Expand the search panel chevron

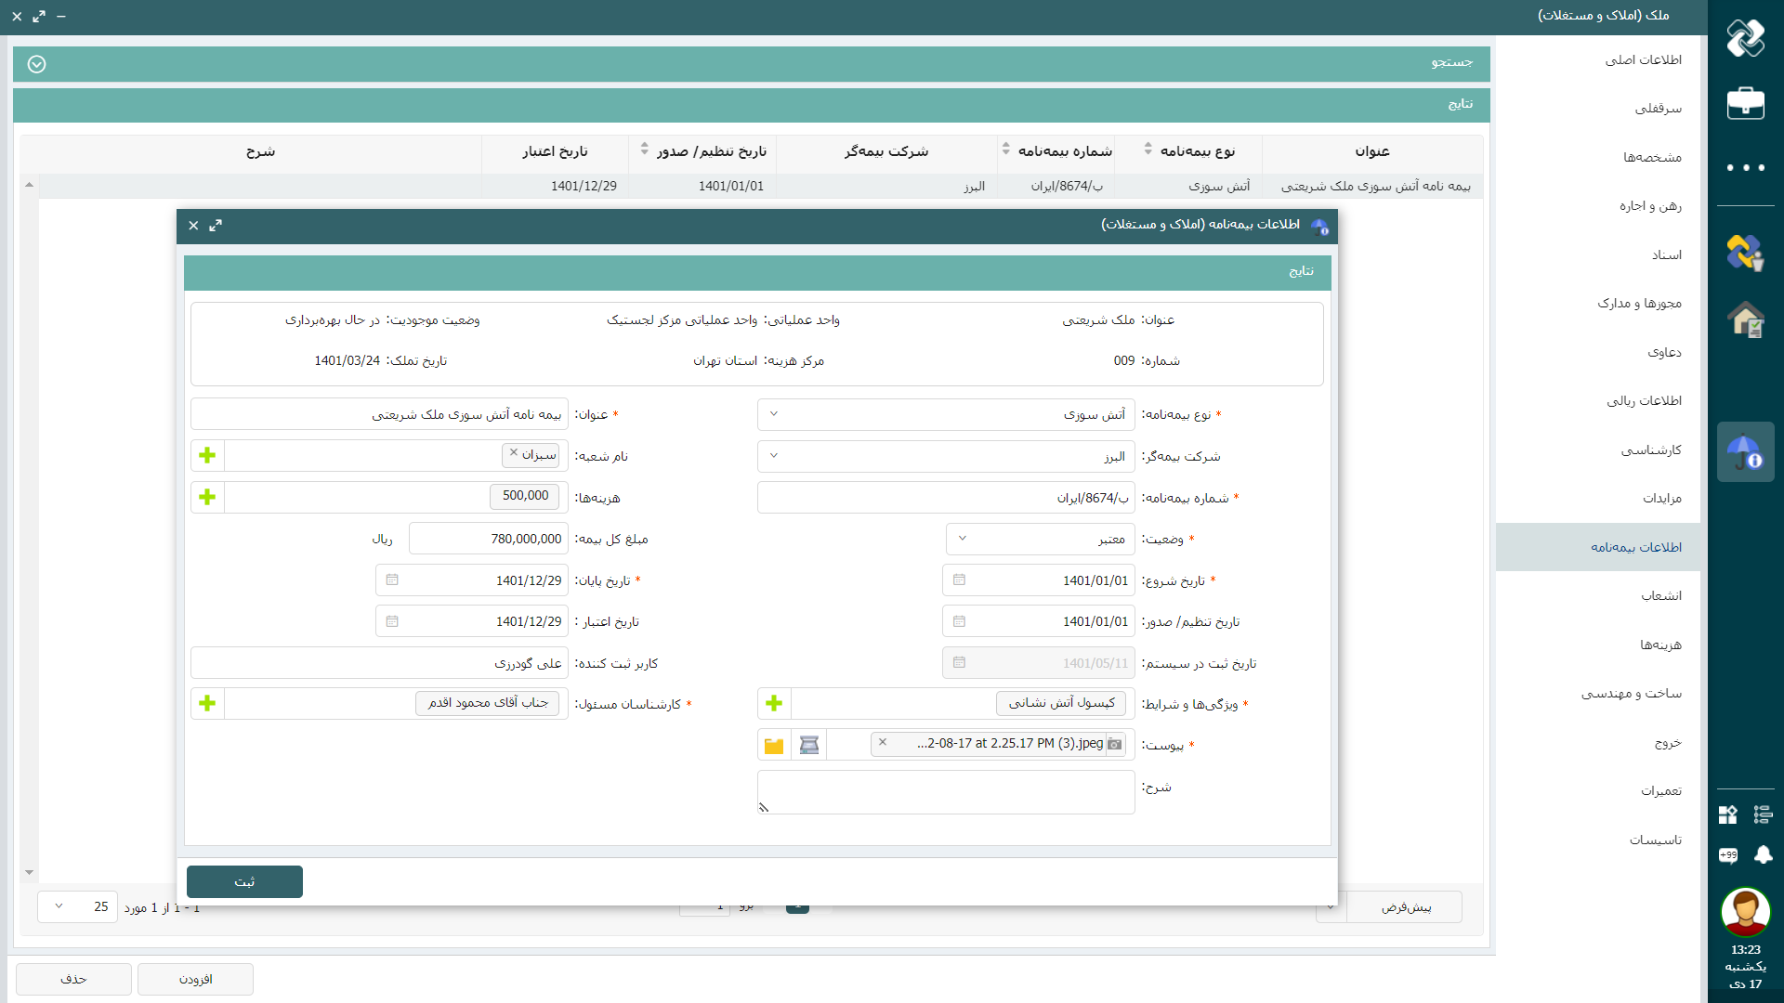[36, 64]
